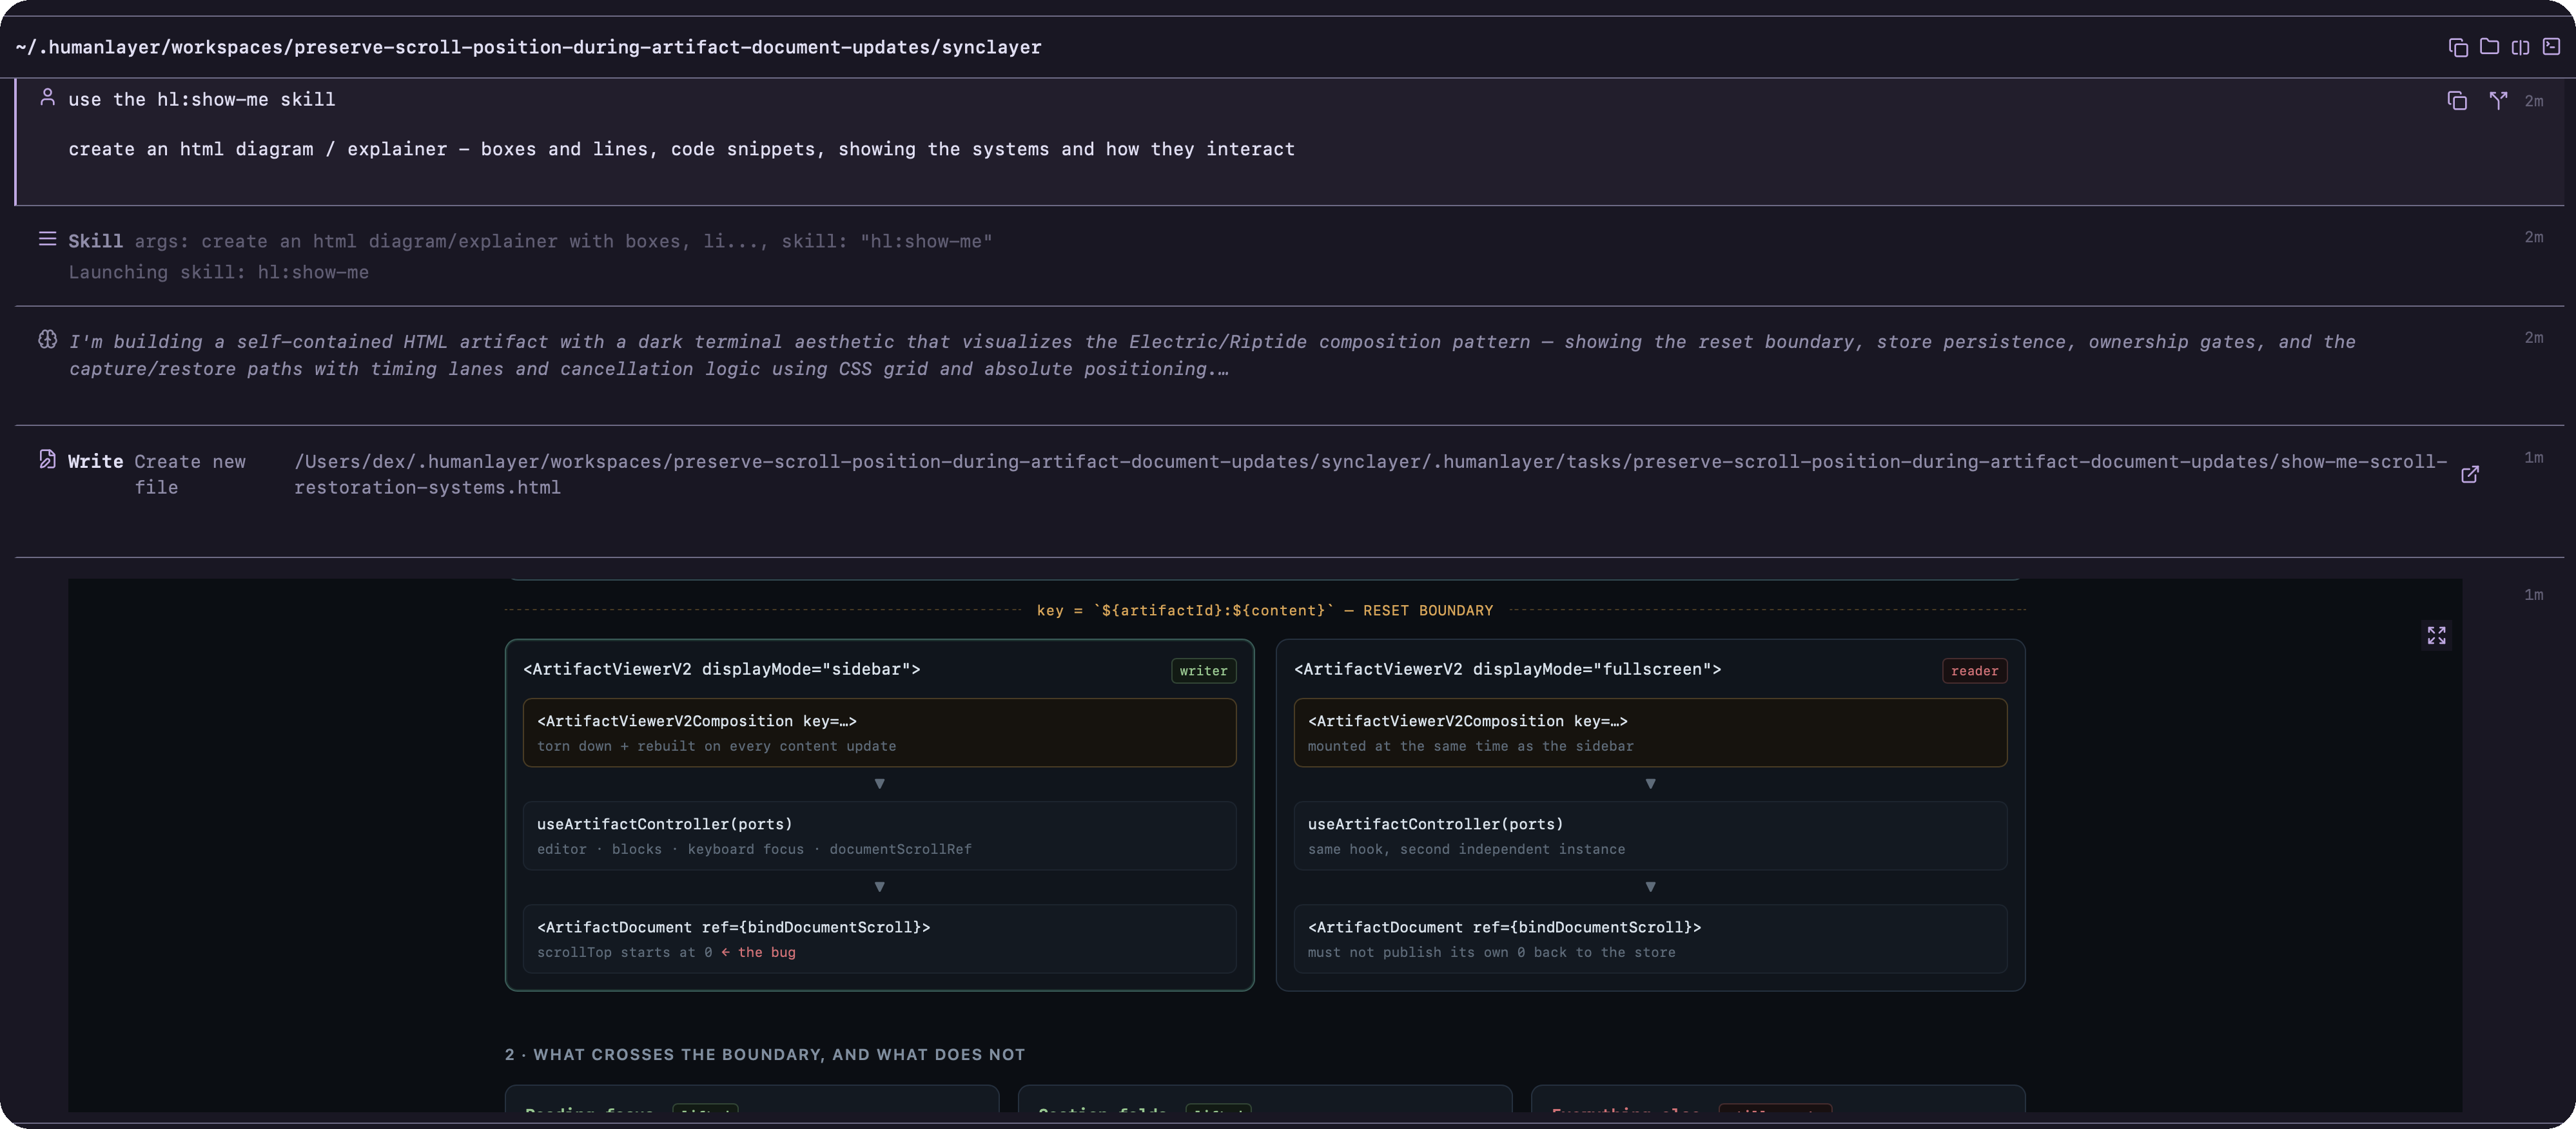This screenshot has width=2576, height=1129.
Task: Select the sidebar ArtifactViewerV2Composition key box
Action: coord(879,733)
